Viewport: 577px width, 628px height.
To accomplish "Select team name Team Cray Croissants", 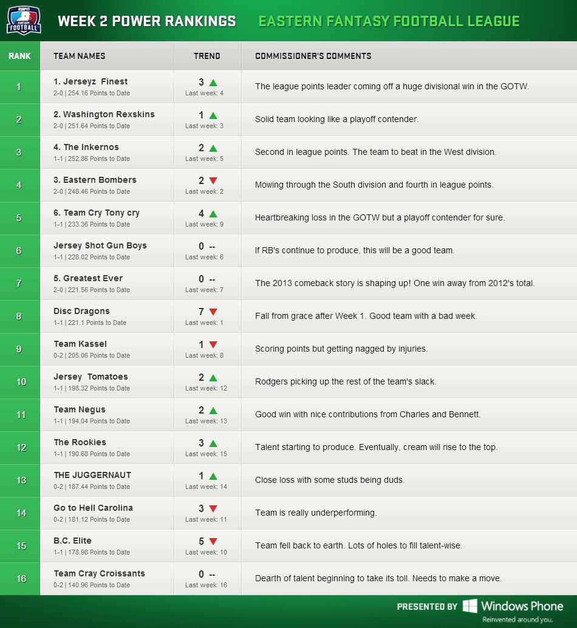I will (x=99, y=573).
